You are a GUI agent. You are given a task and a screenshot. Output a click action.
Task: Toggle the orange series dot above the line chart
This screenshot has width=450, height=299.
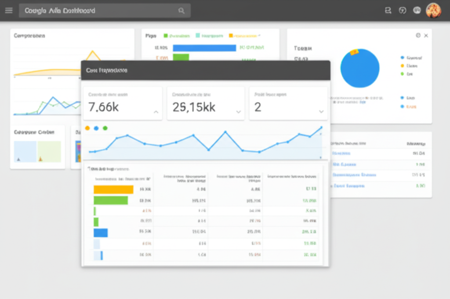[87, 128]
